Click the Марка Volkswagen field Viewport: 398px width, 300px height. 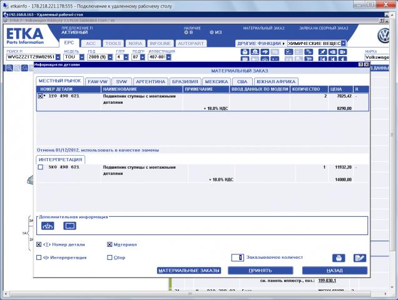click(x=377, y=57)
